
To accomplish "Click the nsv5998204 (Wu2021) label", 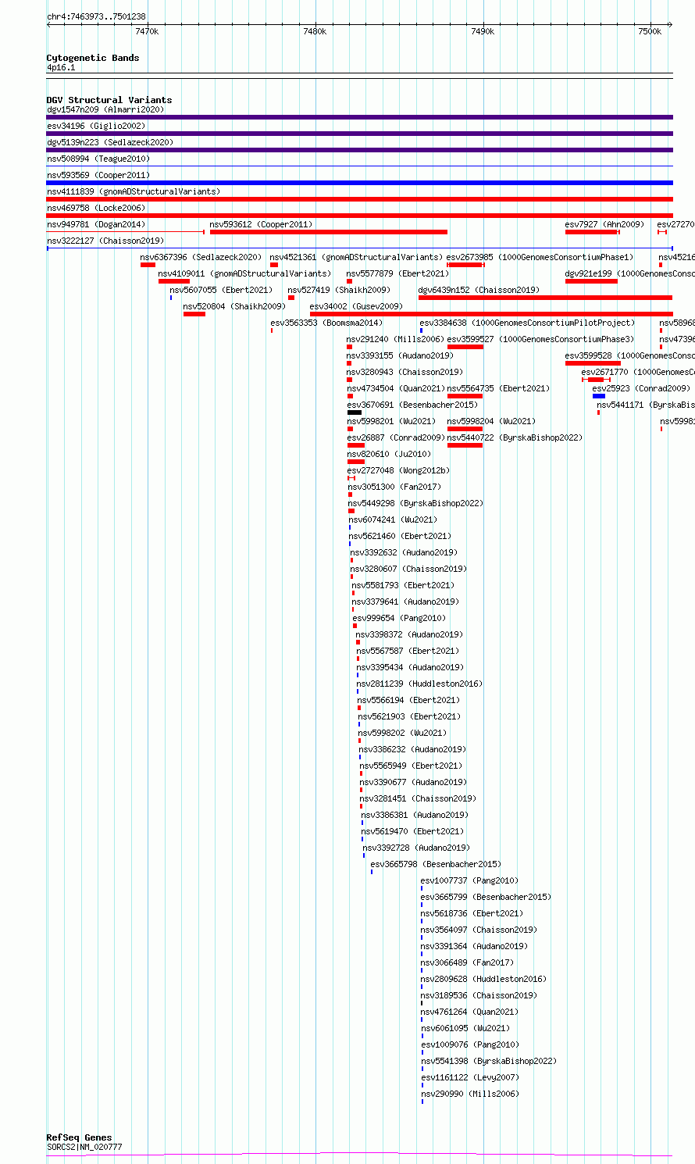I will point(491,421).
